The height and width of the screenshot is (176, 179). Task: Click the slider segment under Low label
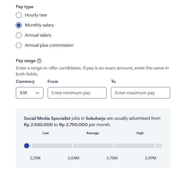point(52,146)
